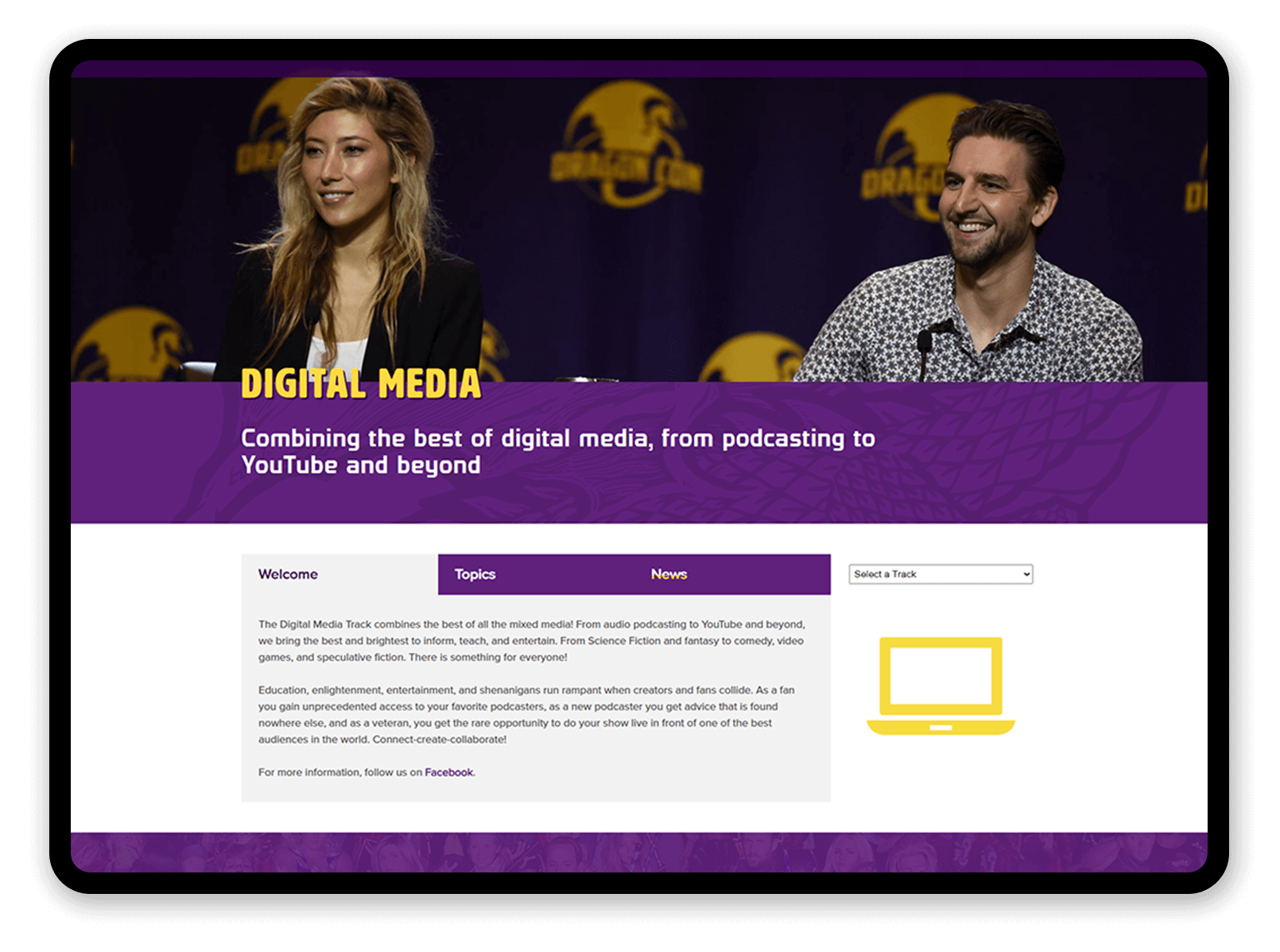1280x952 pixels.
Task: Click paragraph starting 'Education, enlightenment, entertainment'
Action: 526,715
